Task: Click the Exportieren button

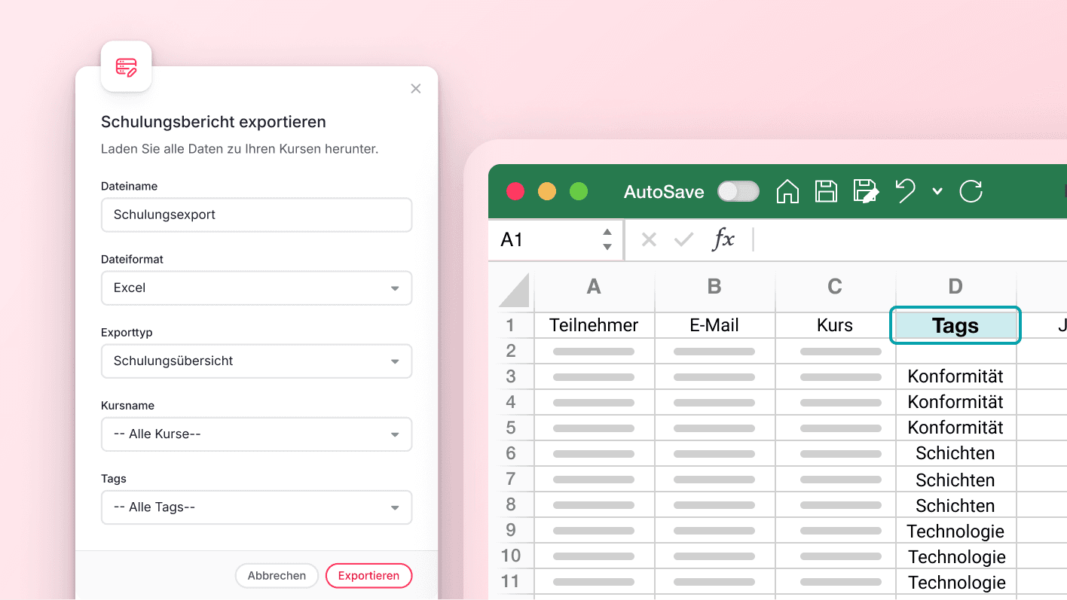Action: (x=368, y=575)
